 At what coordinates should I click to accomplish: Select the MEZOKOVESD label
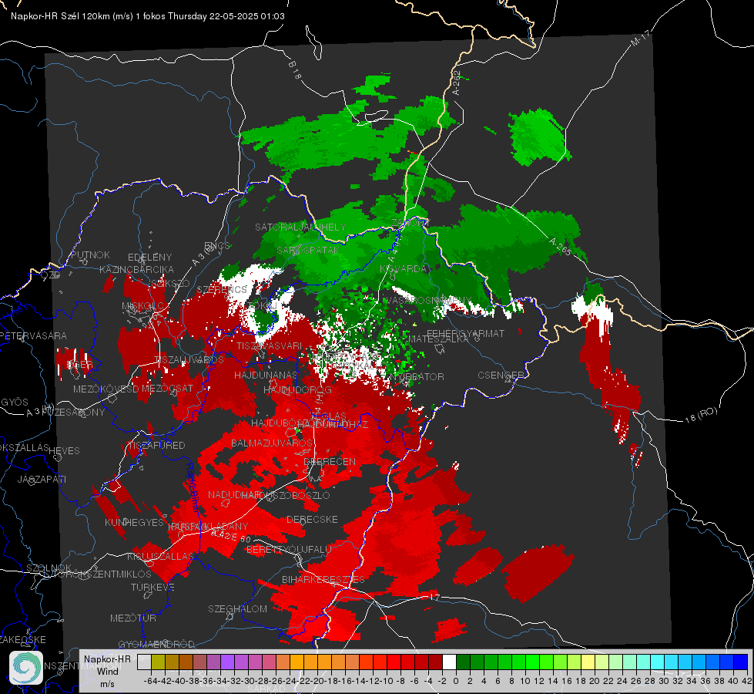[106, 389]
